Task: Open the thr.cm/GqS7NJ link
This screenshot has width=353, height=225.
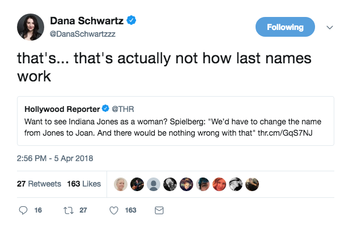Action: [285, 133]
